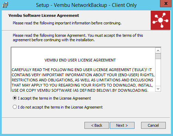The width and height of the screenshot is (173, 136).
Task: Click the scrollbar track below the thumb
Action: coord(158,72)
